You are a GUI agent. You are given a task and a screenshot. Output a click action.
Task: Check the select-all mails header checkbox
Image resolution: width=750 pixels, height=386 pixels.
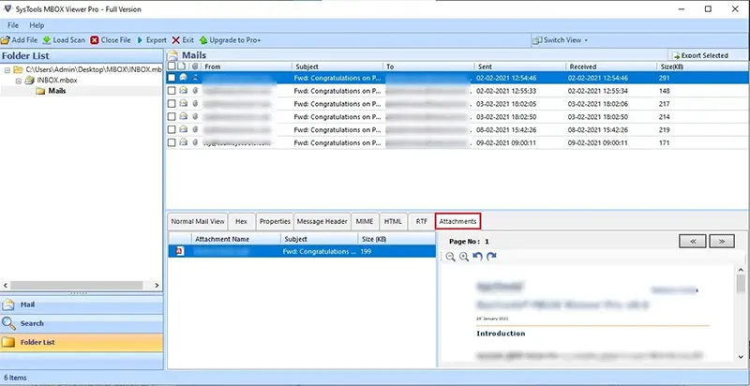171,67
